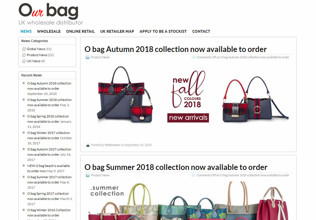Click folder icon beside Summer 2018 Product News
Screen dimensions: 316x220
(88, 175)
